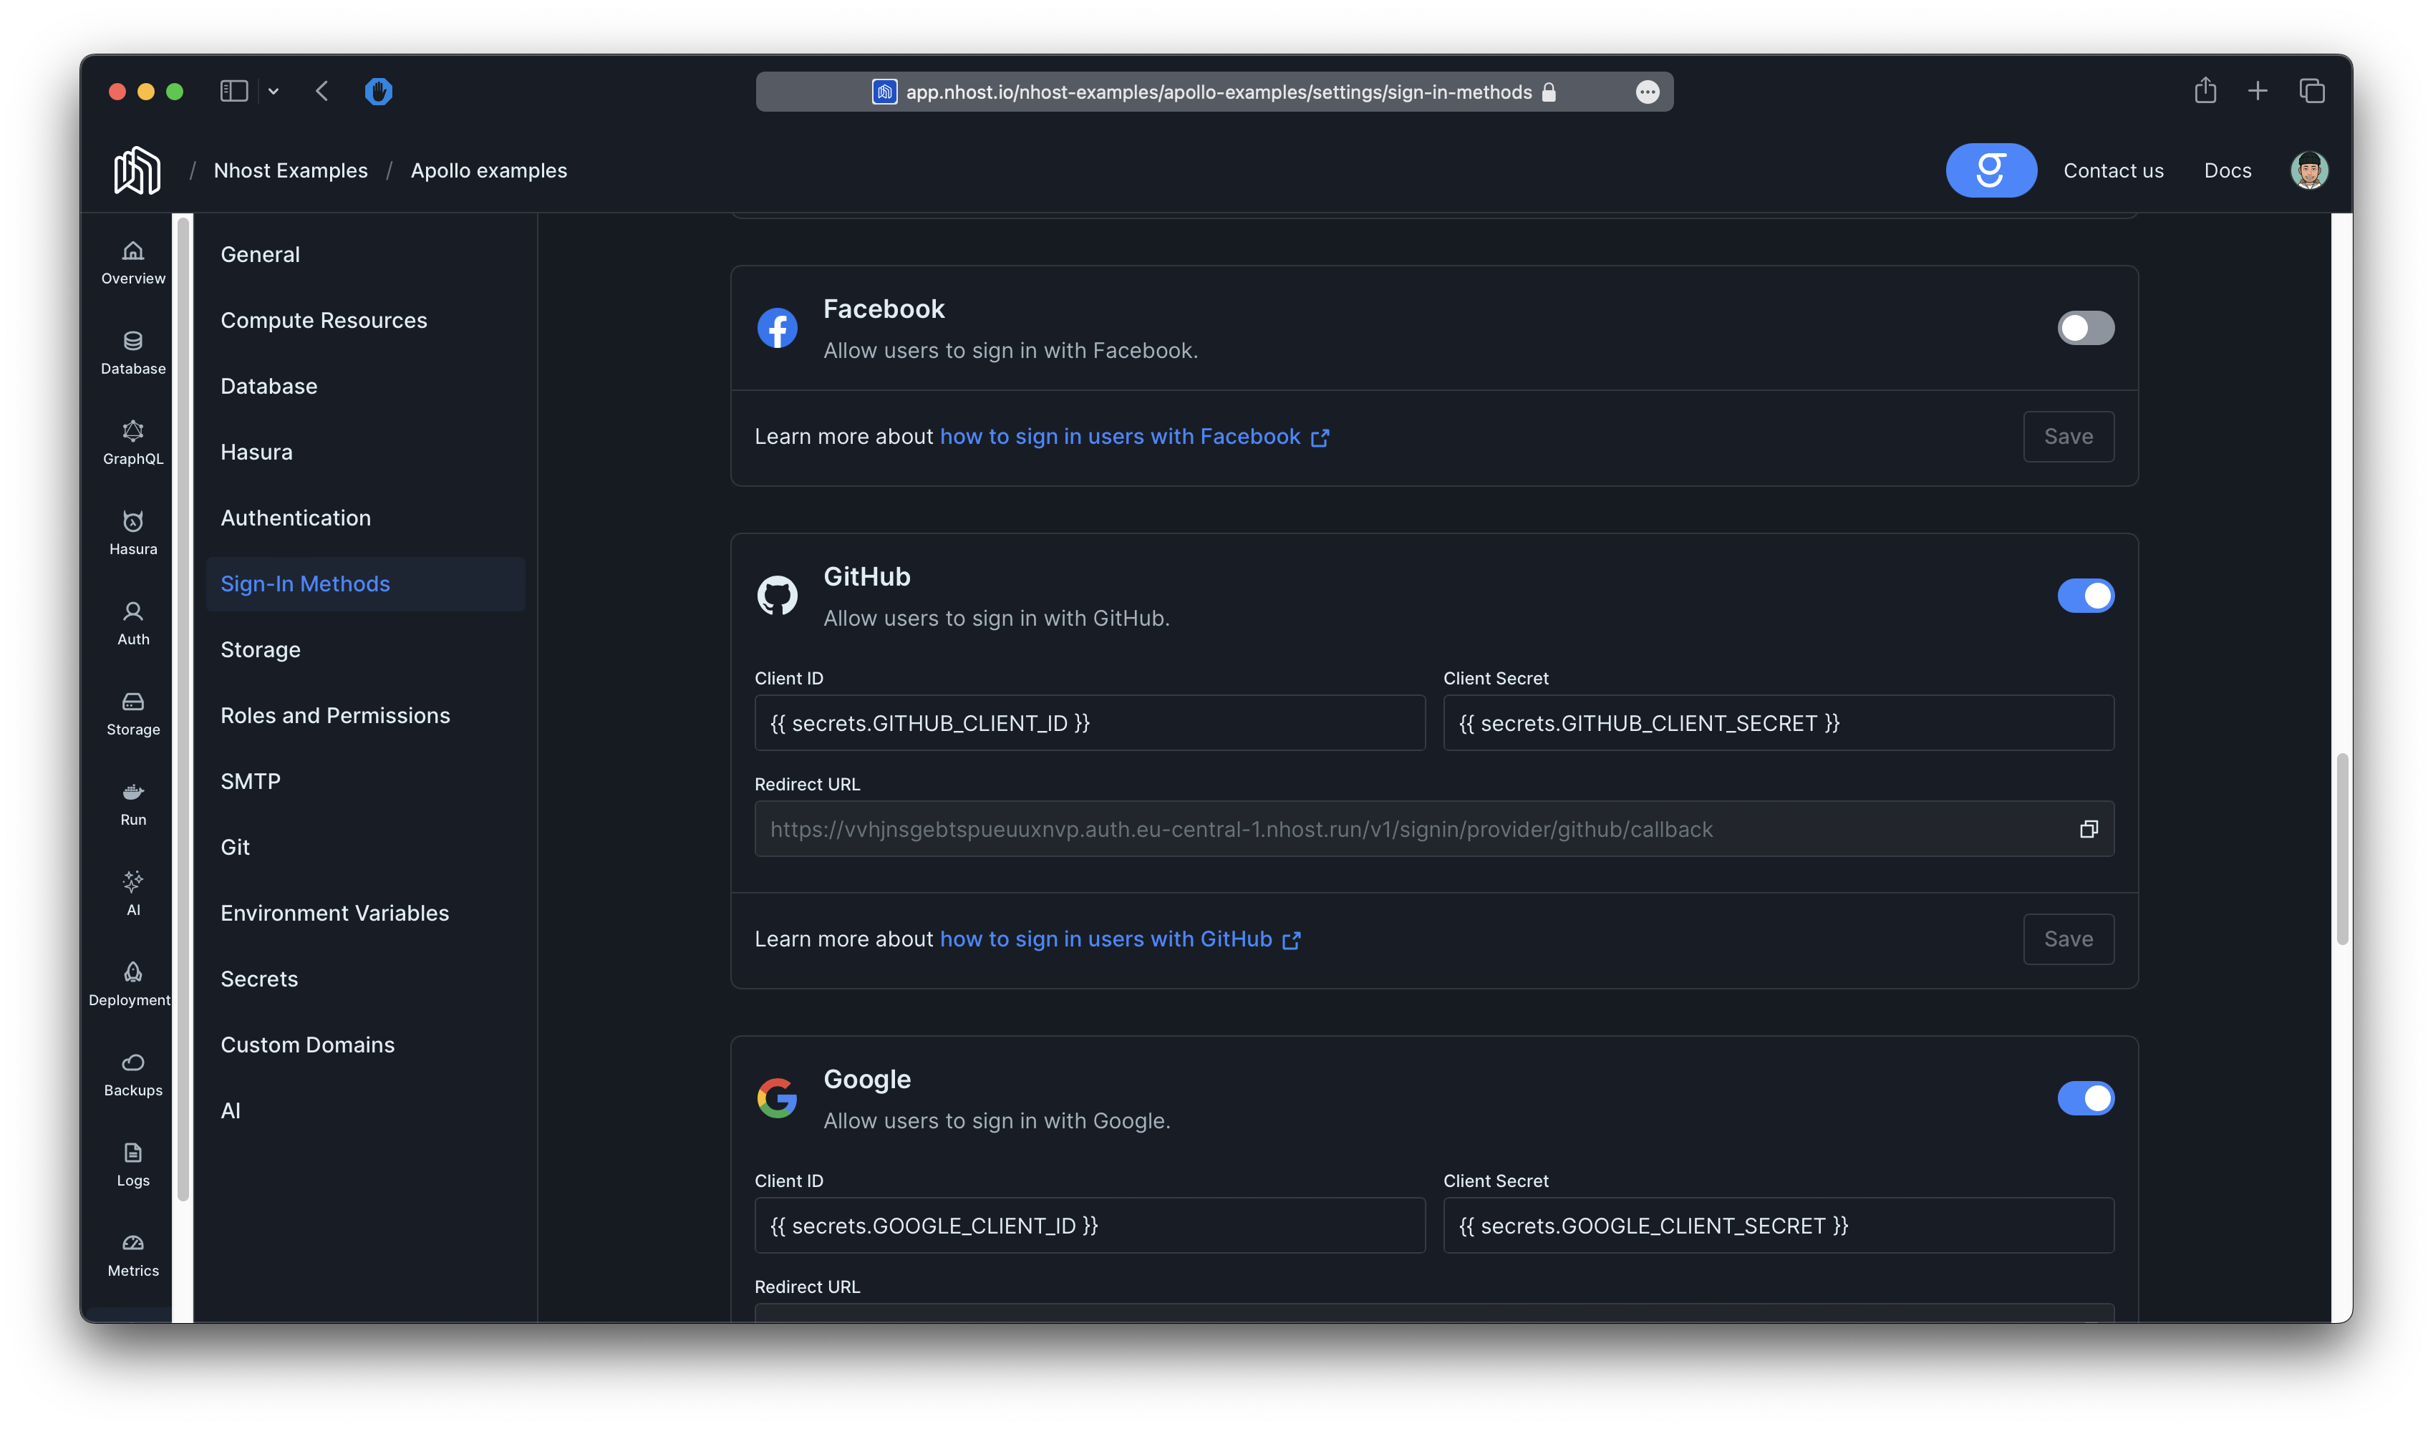The height and width of the screenshot is (1429, 2433).
Task: Click Save in the Facebook card
Action: click(2068, 437)
